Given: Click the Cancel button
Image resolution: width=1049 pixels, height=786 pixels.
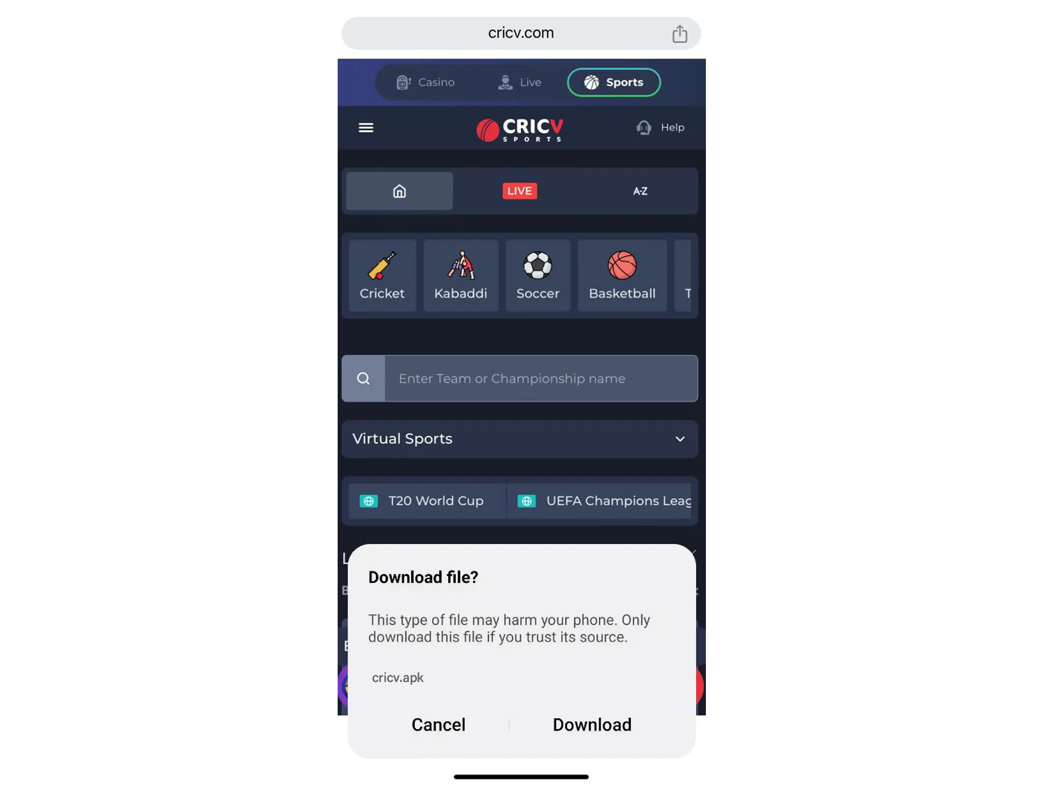Looking at the screenshot, I should (x=438, y=724).
